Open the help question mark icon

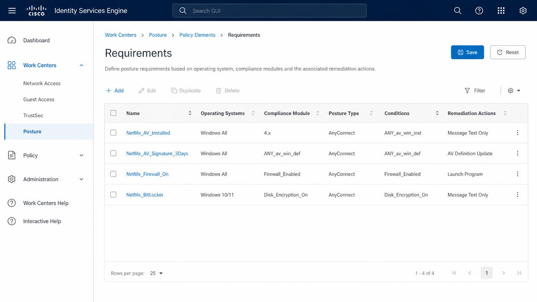479,10
